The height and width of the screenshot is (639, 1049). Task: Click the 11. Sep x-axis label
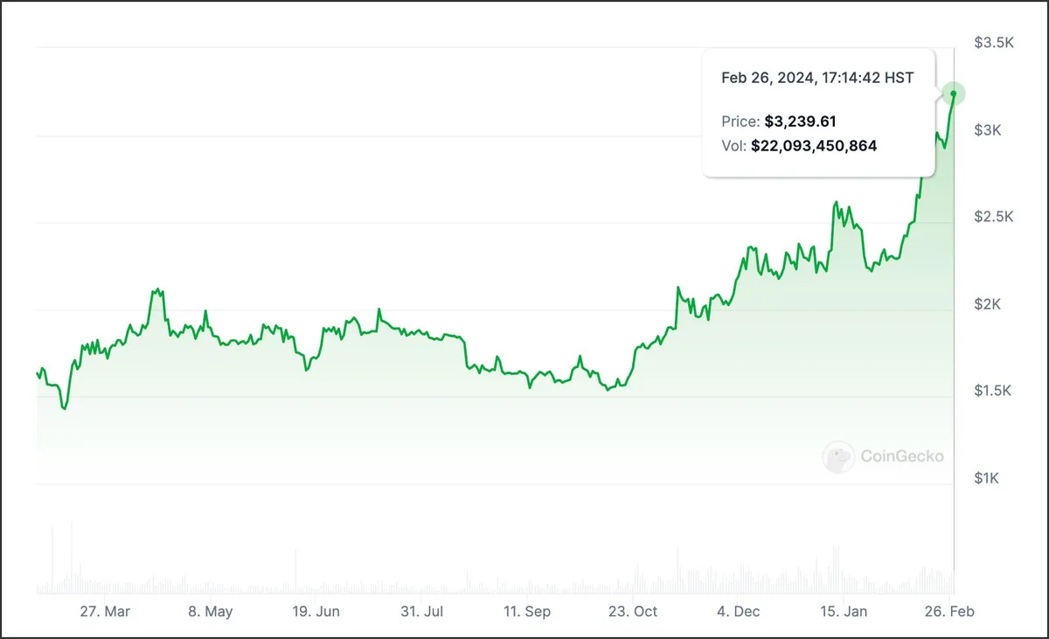(x=528, y=611)
